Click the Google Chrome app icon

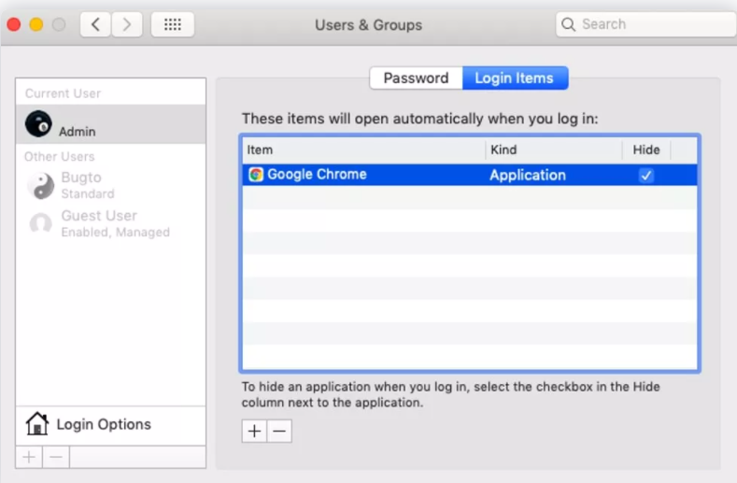tap(256, 175)
